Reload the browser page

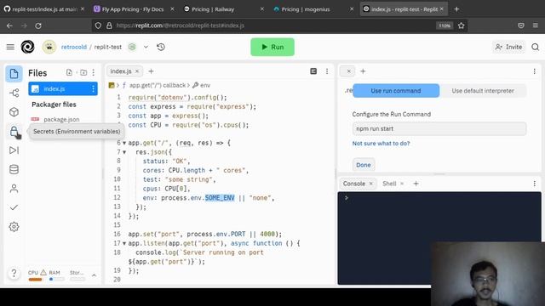(38, 25)
